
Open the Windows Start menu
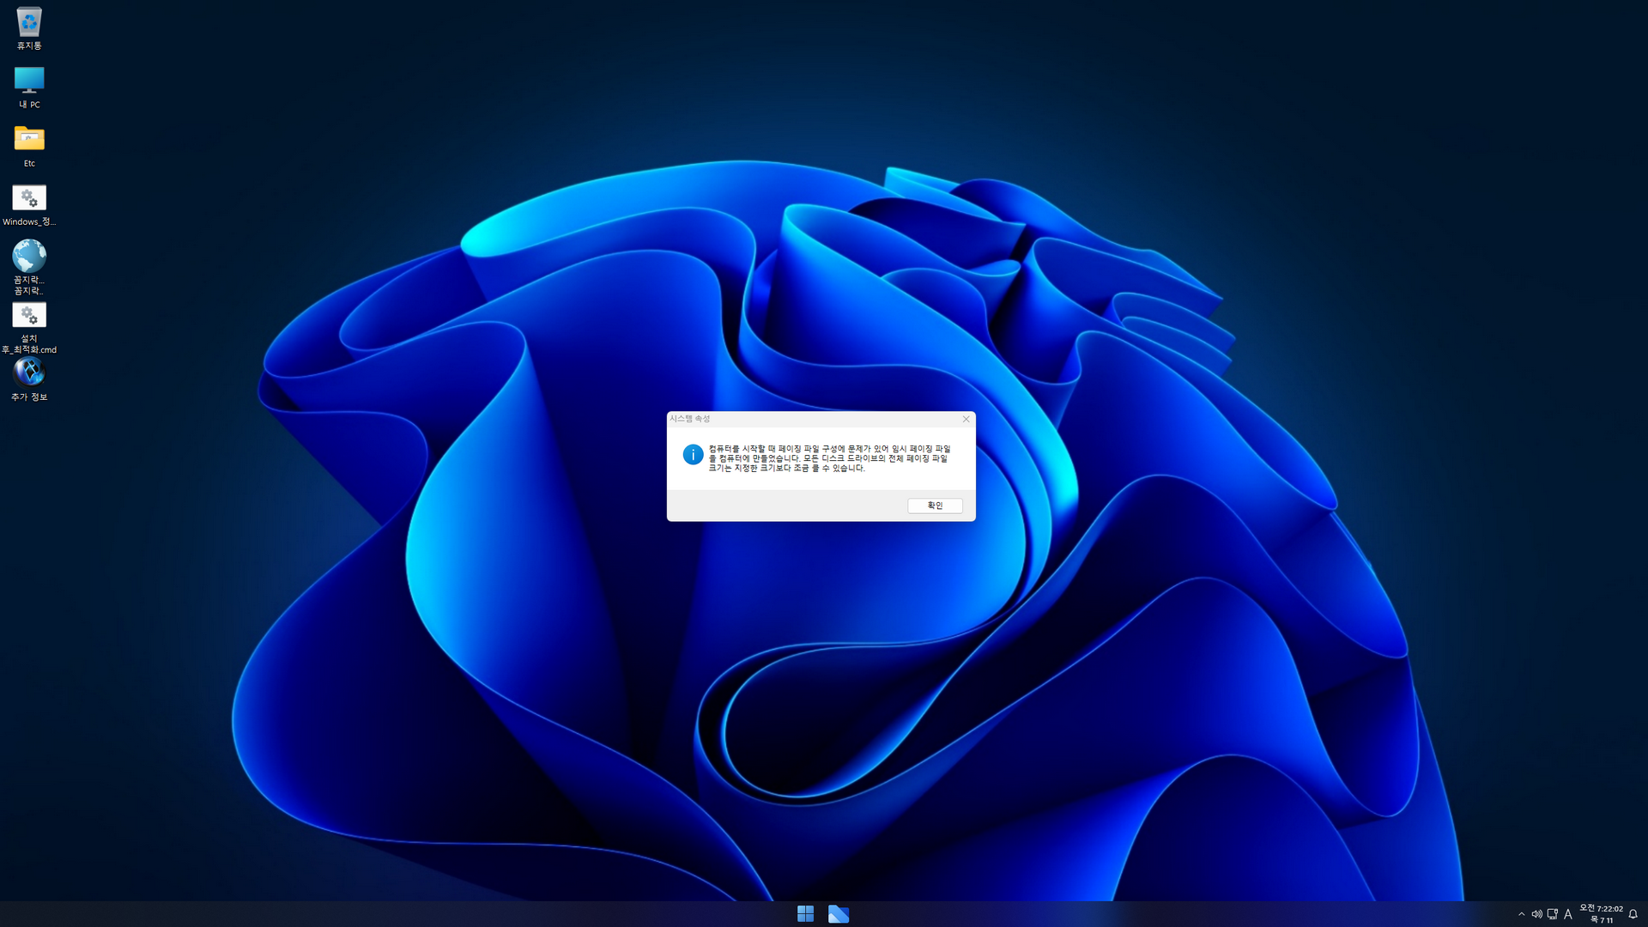click(x=805, y=914)
